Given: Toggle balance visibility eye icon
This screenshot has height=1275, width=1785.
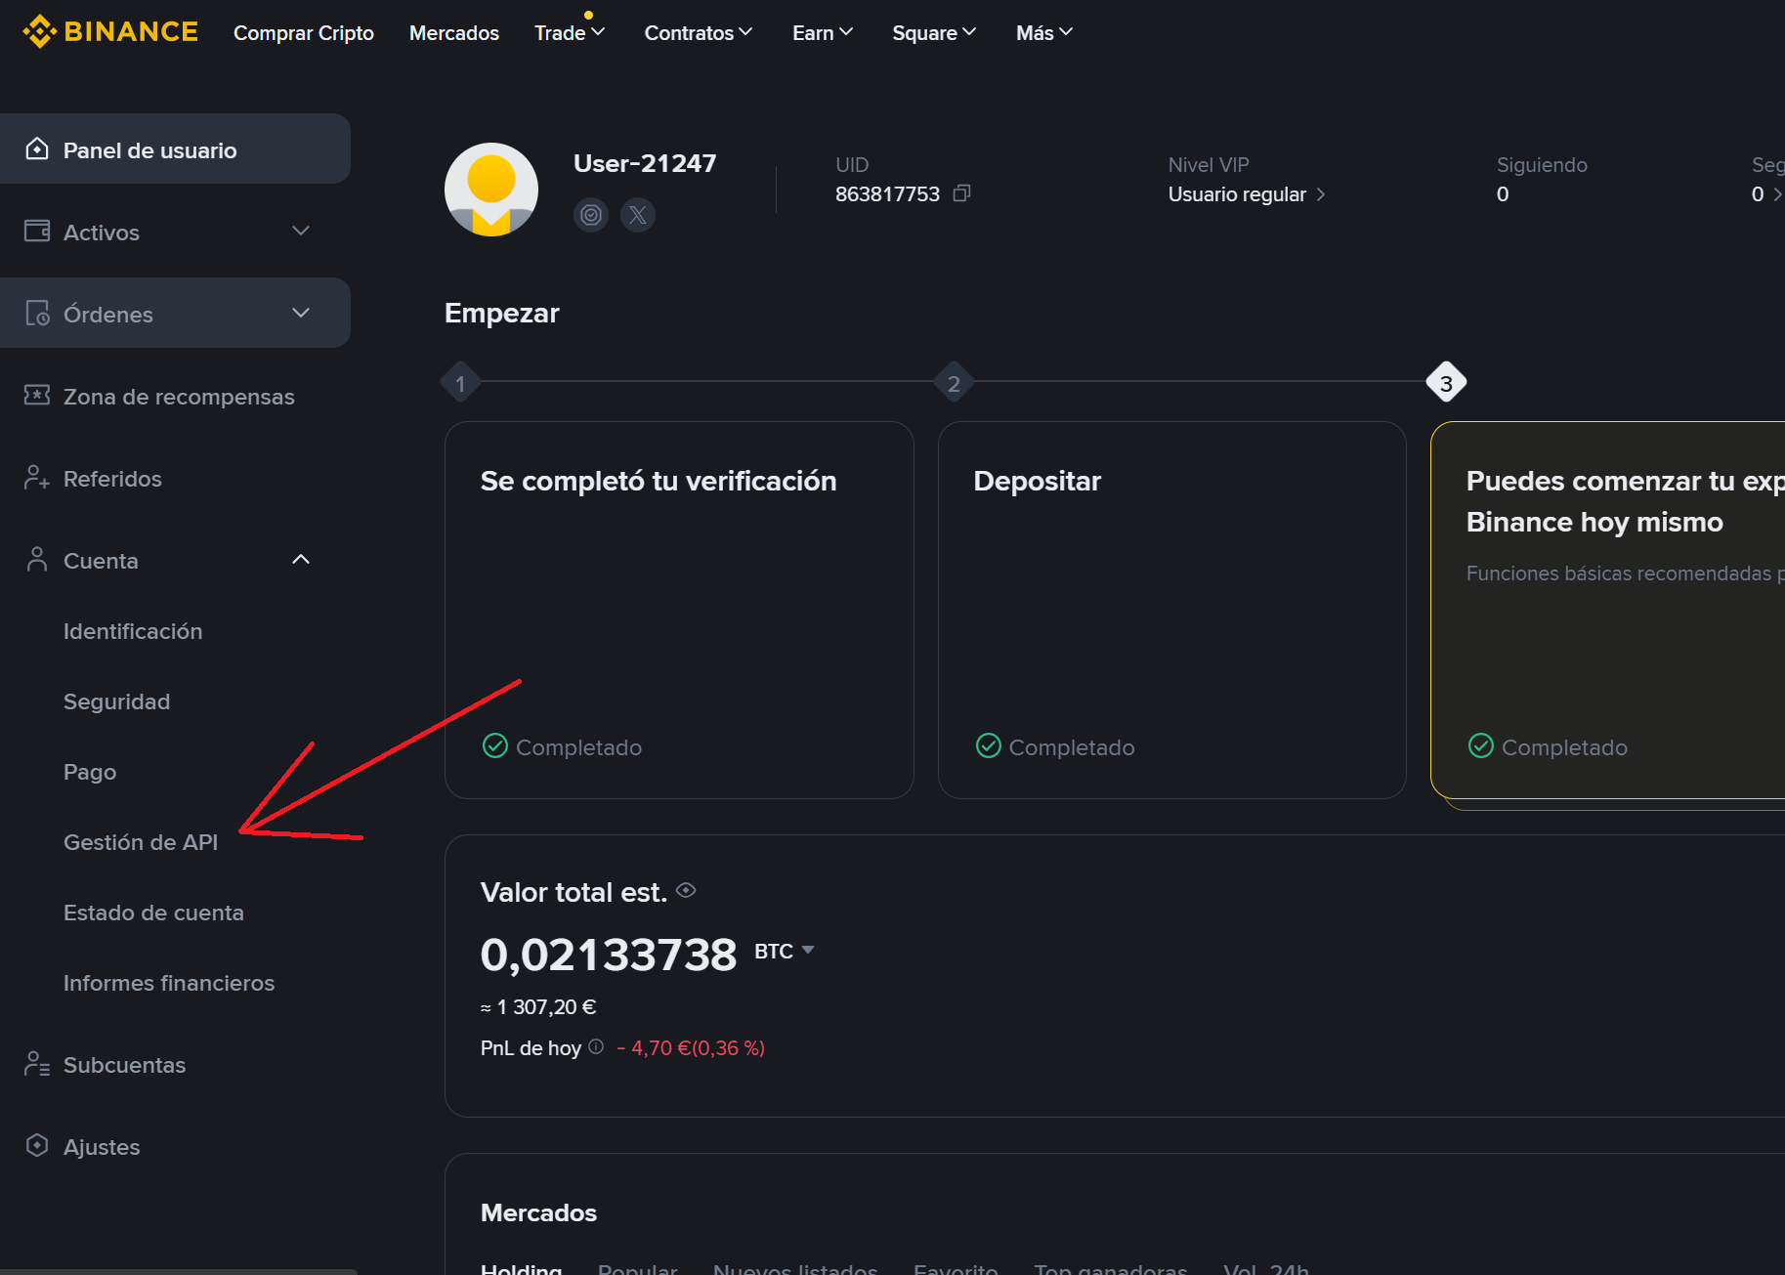Looking at the screenshot, I should [x=686, y=890].
